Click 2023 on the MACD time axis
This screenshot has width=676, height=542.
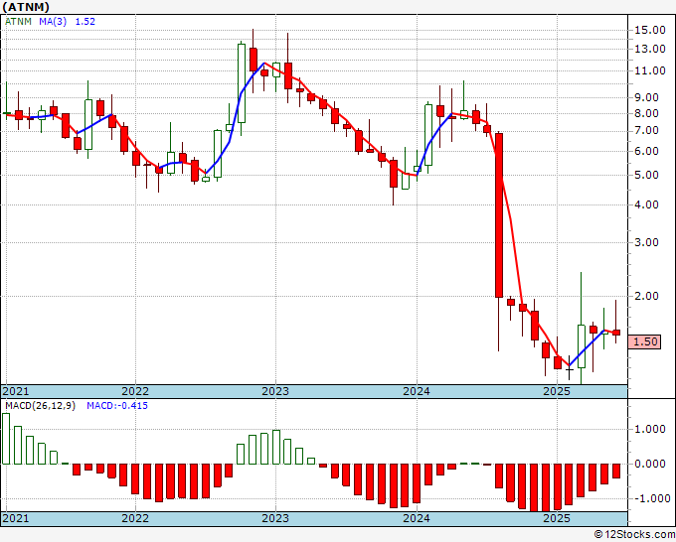click(x=275, y=518)
